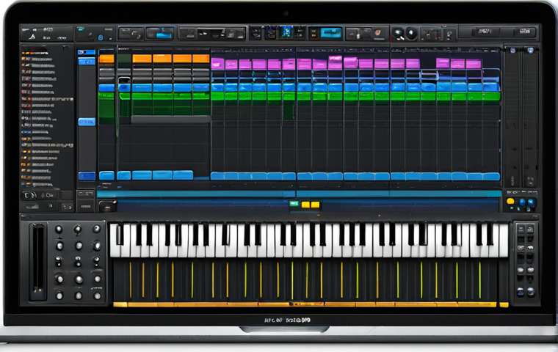Click the tall pitch wheel slot beside the knob grid
The height and width of the screenshot is (352, 558).
(38, 262)
